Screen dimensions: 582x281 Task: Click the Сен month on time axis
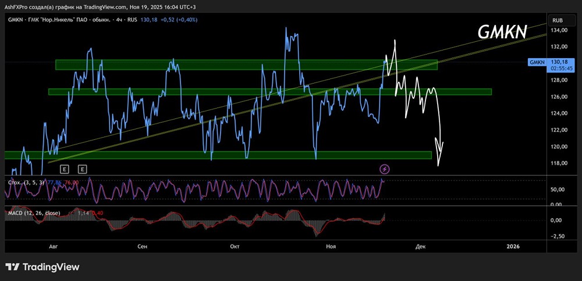[143, 247]
